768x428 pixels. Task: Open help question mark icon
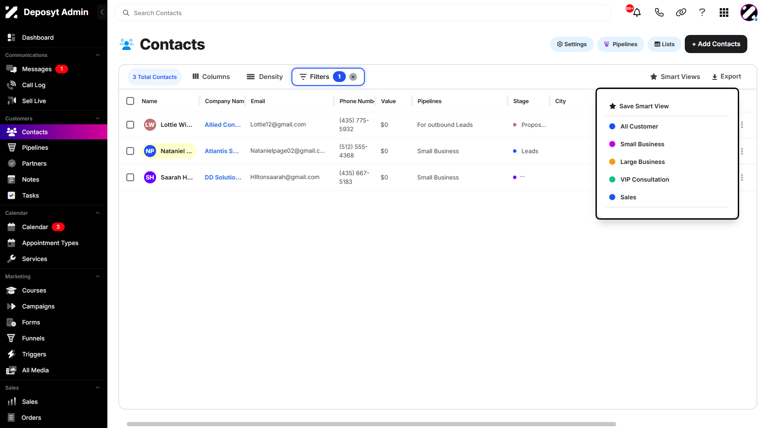pos(702,13)
